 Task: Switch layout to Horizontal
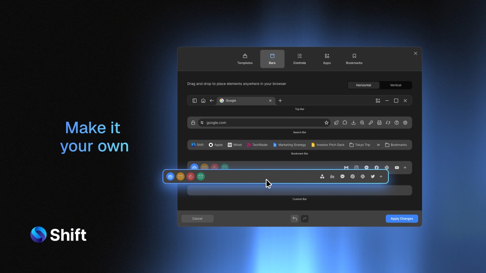pos(363,85)
